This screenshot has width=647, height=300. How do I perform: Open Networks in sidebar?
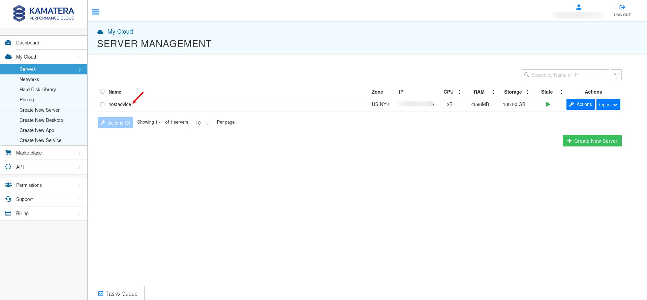29,79
